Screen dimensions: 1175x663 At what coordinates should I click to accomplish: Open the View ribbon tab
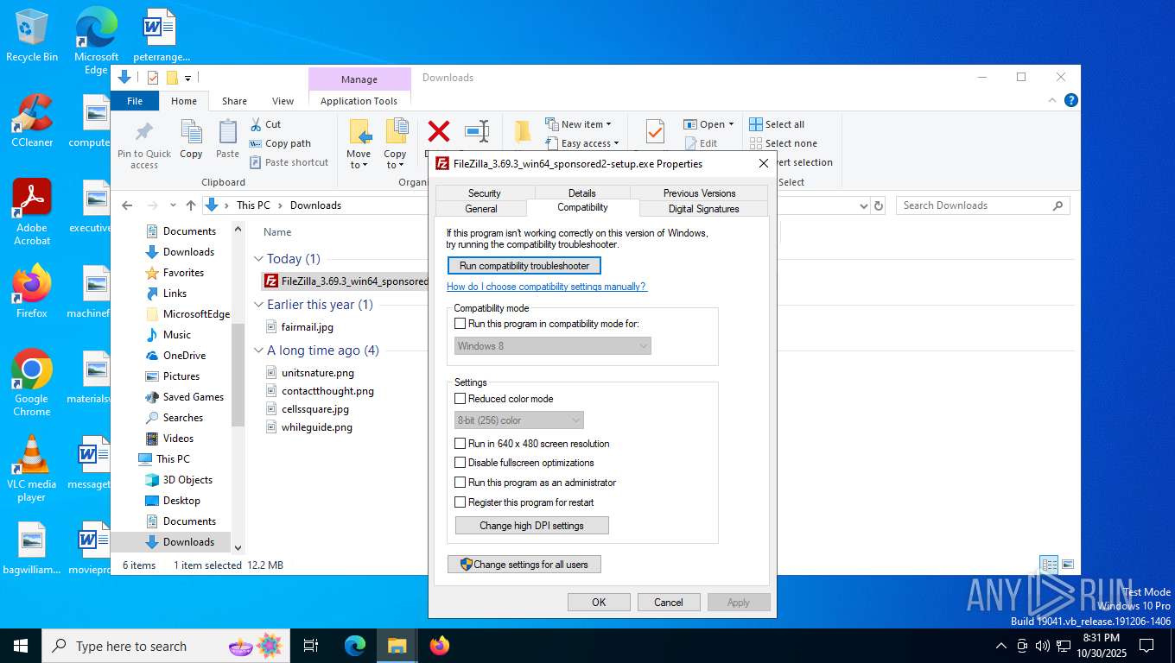pyautogui.click(x=283, y=101)
